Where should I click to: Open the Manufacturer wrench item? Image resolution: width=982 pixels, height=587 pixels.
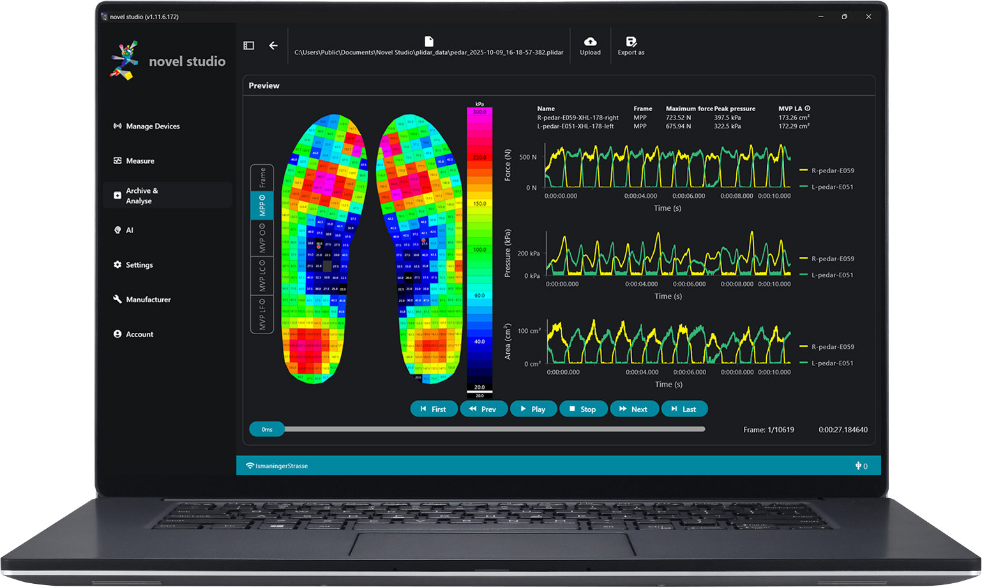click(148, 300)
